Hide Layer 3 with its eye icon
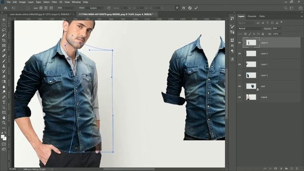Image resolution: width=304 pixels, height=171 pixels. pos(239,75)
